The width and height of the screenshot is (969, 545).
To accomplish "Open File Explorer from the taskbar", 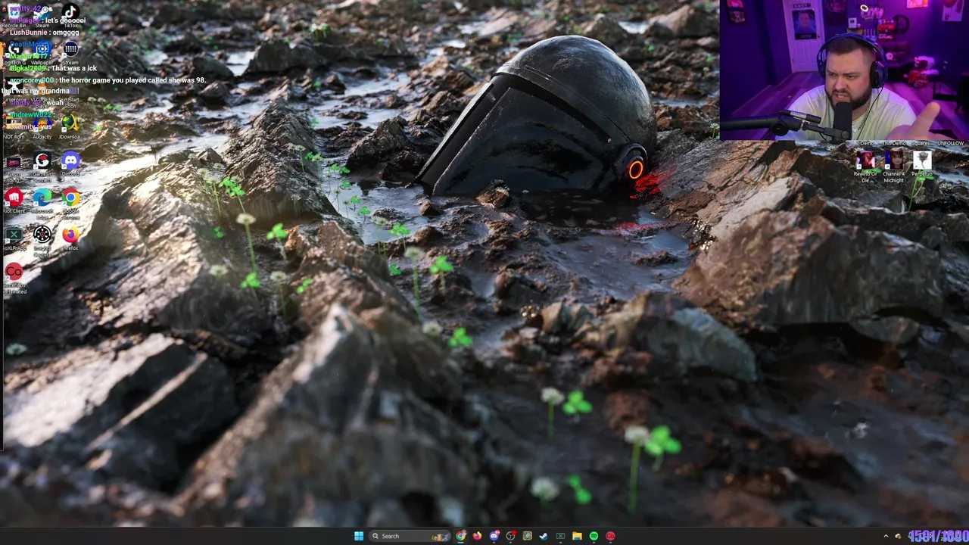I will coord(577,536).
